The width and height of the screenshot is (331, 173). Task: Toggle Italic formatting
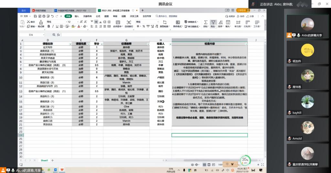tap(52, 26)
